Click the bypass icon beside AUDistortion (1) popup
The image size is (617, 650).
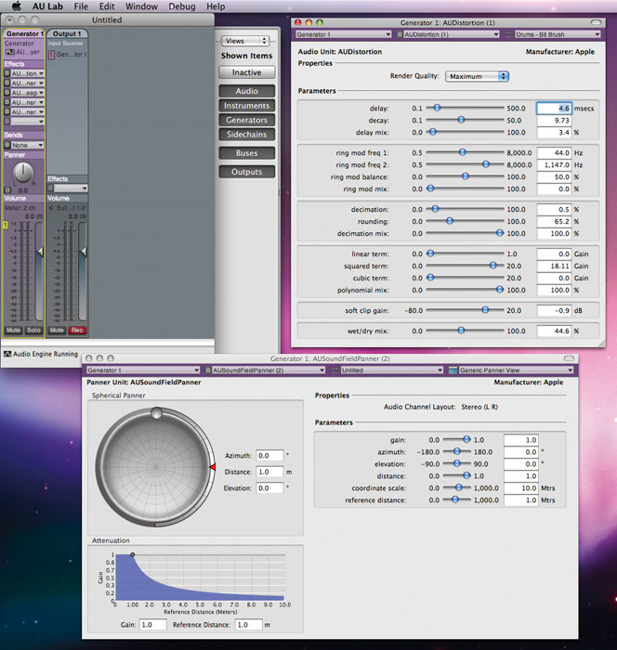[400, 35]
